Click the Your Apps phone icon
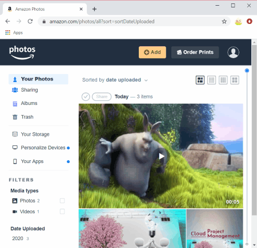 tap(15, 161)
